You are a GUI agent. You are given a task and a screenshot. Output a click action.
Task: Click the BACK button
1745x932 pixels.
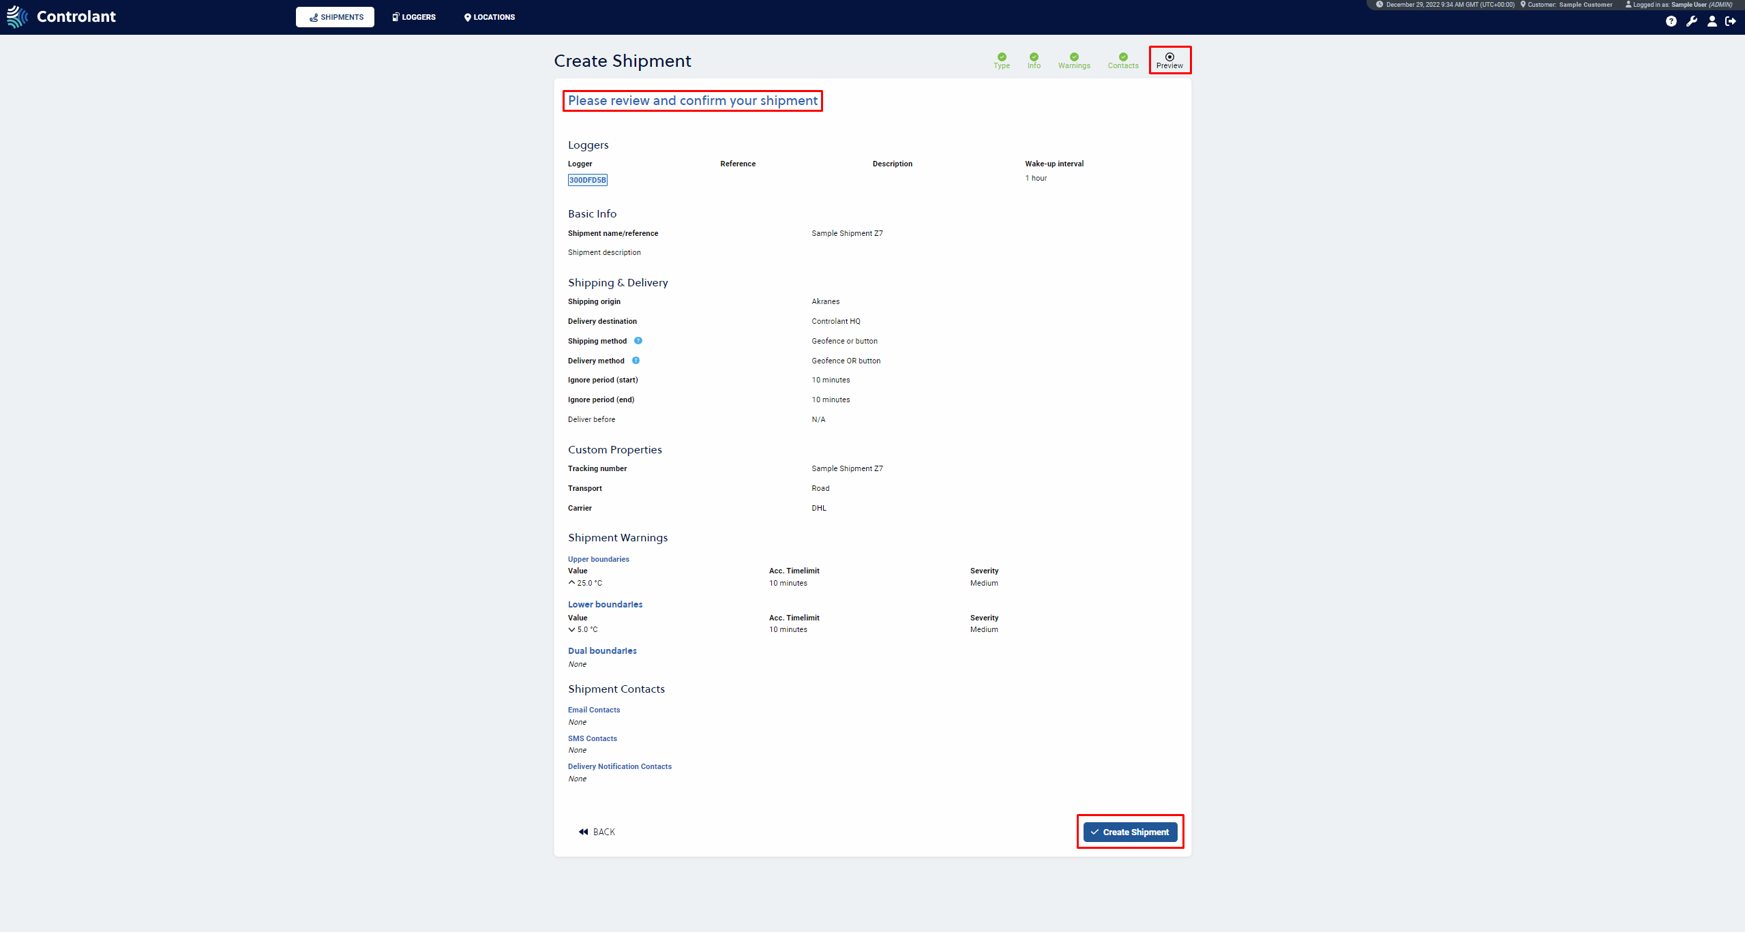click(597, 832)
